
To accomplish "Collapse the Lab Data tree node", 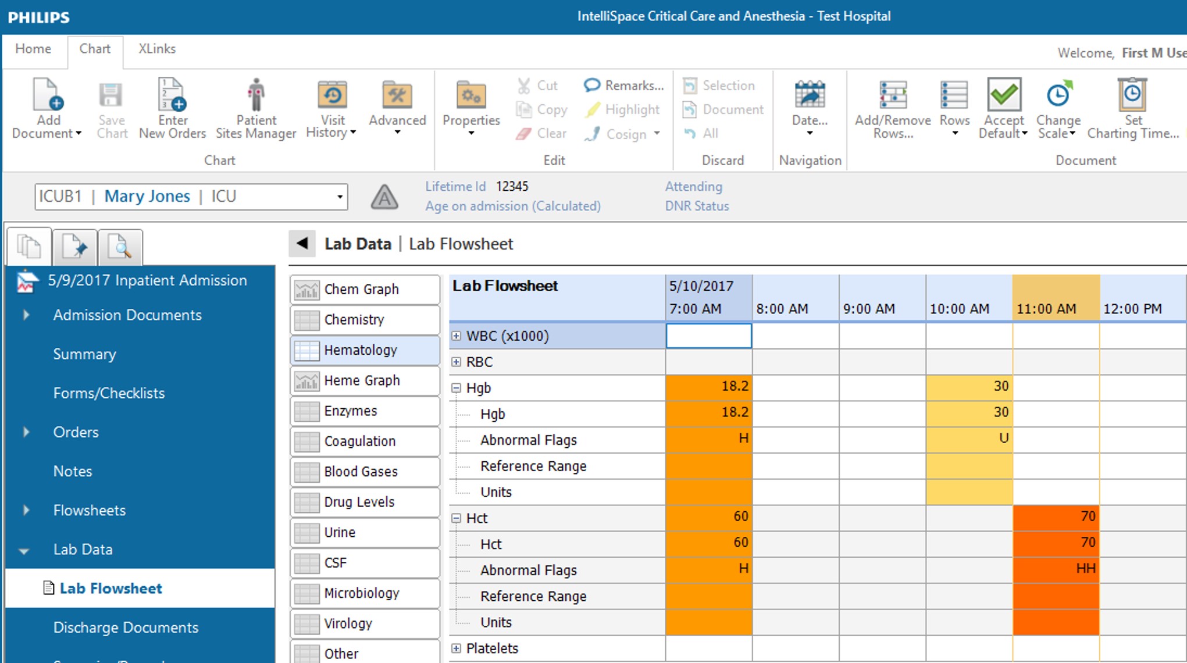I will coord(24,550).
